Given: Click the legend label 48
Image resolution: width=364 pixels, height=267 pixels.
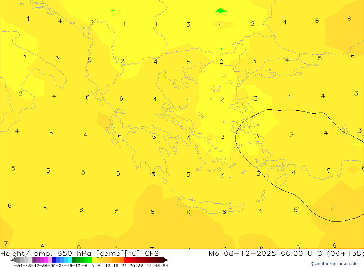Looking at the screenshot, I should (x=157, y=266).
